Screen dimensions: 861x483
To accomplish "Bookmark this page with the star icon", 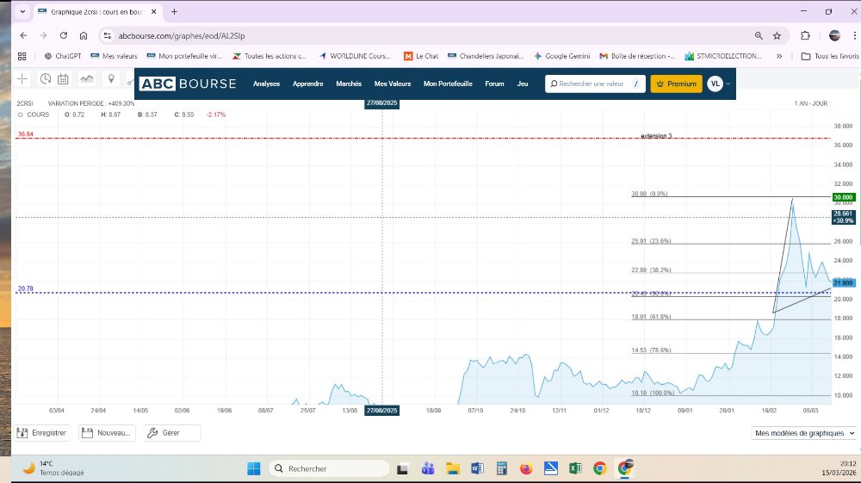I will click(777, 35).
